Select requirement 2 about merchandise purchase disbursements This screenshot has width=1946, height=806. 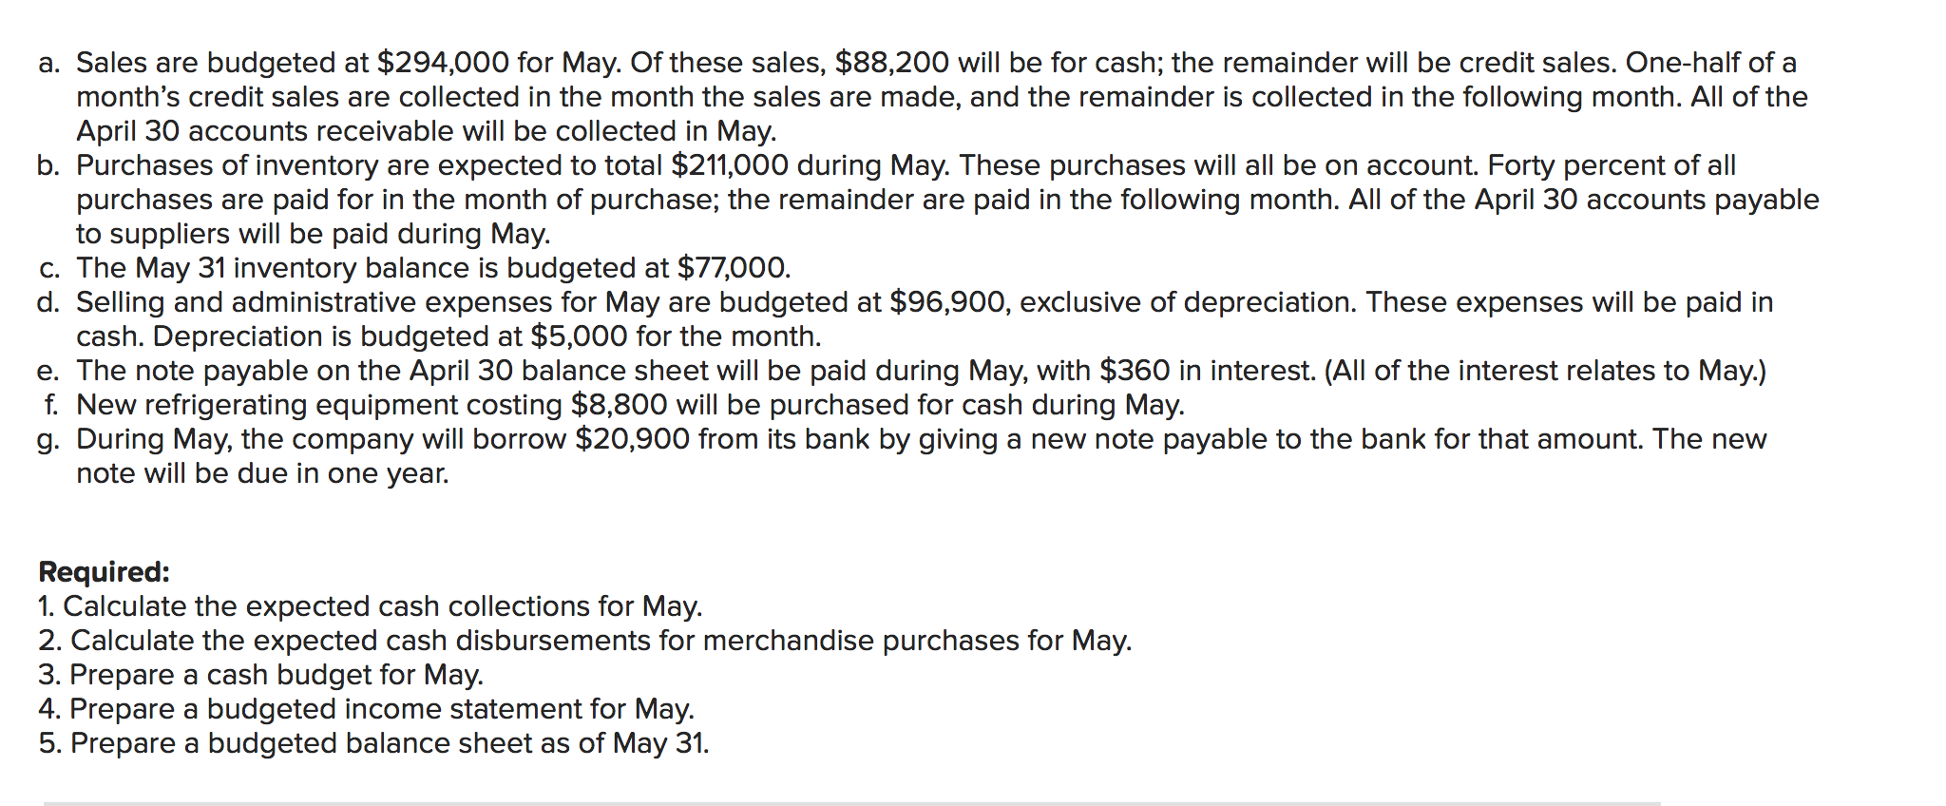pyautogui.click(x=585, y=641)
